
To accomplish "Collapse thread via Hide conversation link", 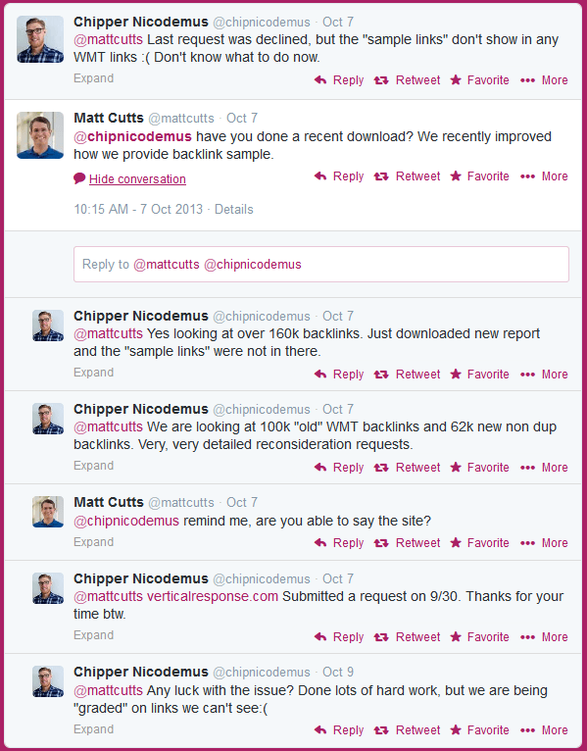I will point(137,179).
